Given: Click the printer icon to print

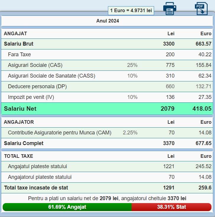Looking at the screenshot, I should click(x=170, y=8).
